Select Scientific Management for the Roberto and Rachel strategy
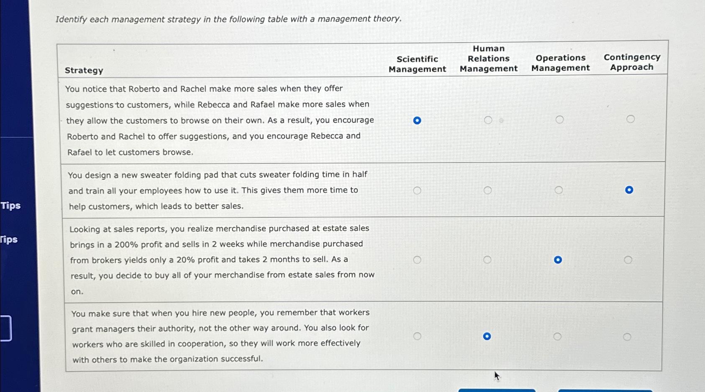705x392 pixels. point(417,121)
